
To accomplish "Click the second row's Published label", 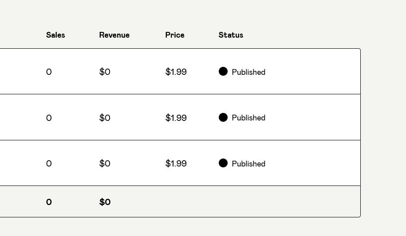I will 248,118.
